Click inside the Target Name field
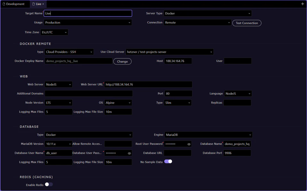 (88, 13)
